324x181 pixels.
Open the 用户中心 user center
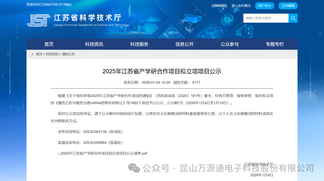[264, 6]
